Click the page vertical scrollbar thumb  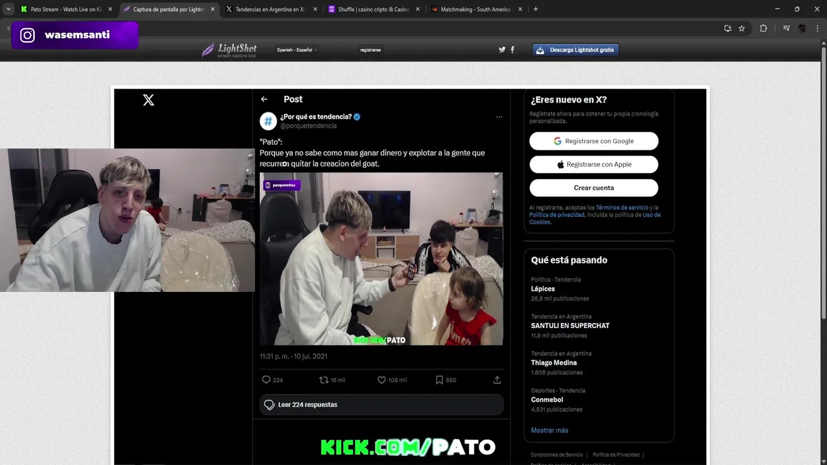pyautogui.click(x=823, y=183)
